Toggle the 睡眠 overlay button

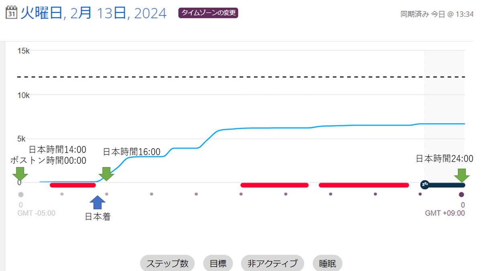[327, 263]
